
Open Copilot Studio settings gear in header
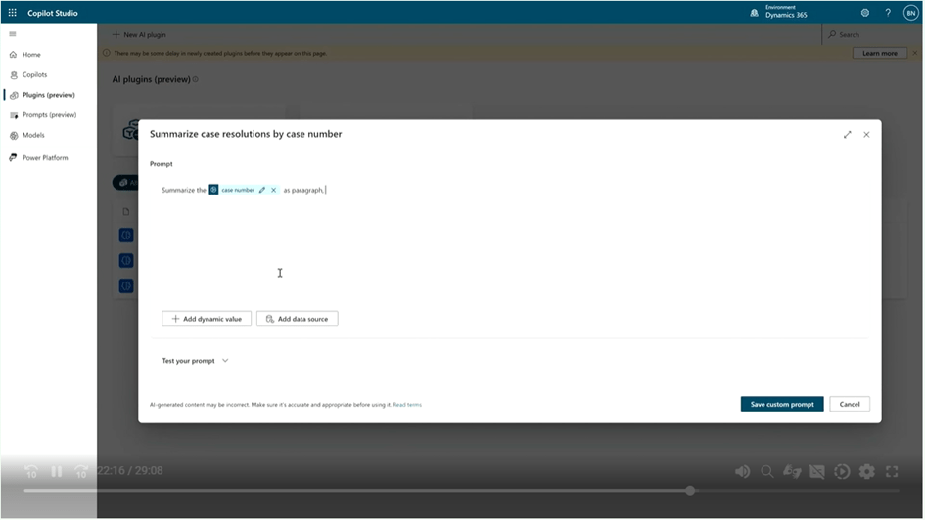pos(865,13)
